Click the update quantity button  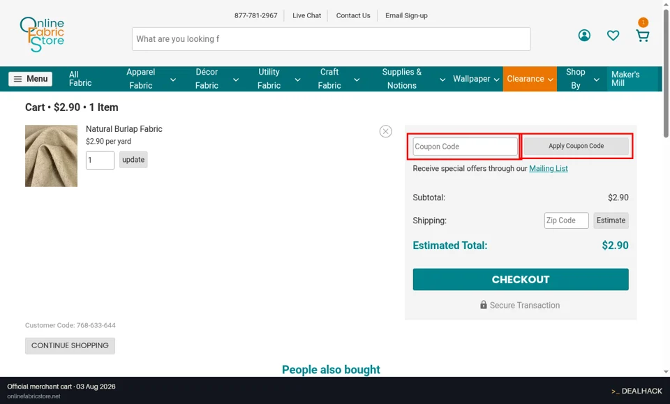(133, 160)
